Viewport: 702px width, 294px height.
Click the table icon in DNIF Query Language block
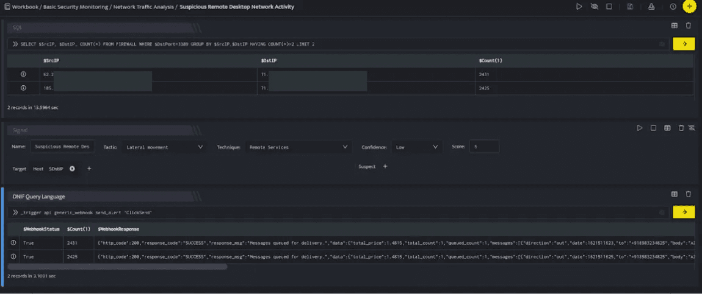click(x=675, y=194)
